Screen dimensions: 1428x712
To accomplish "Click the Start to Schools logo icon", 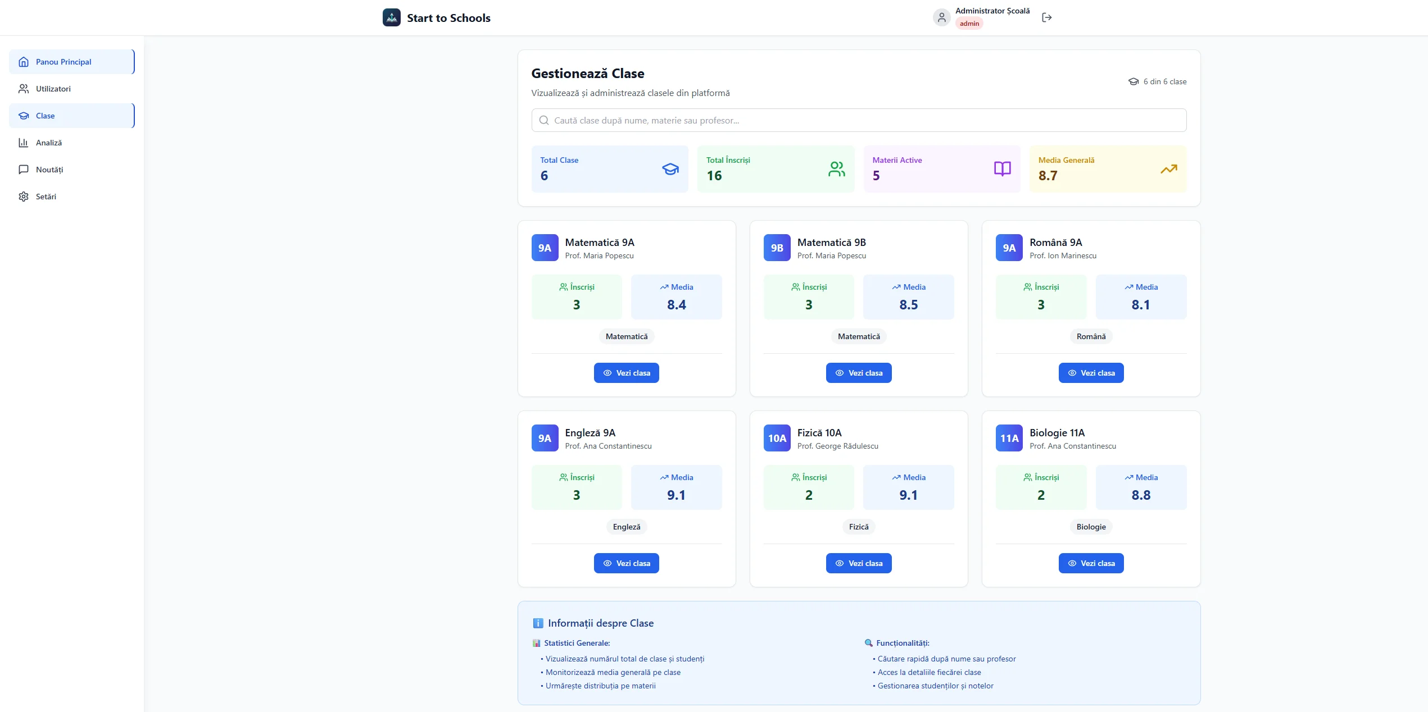I will click(391, 17).
